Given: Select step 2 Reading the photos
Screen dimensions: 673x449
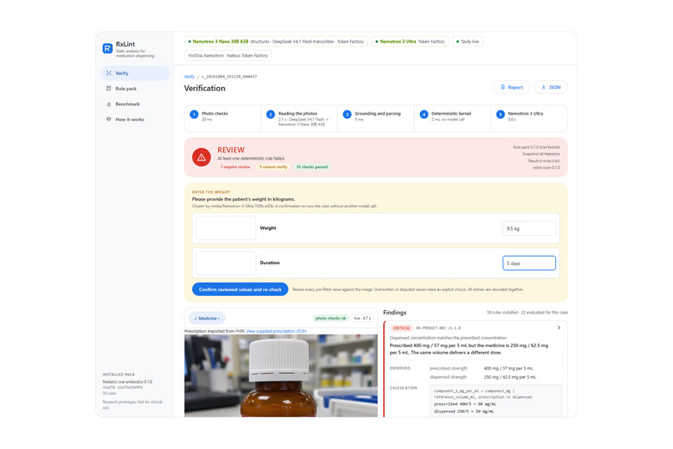Looking at the screenshot, I should tap(299, 118).
